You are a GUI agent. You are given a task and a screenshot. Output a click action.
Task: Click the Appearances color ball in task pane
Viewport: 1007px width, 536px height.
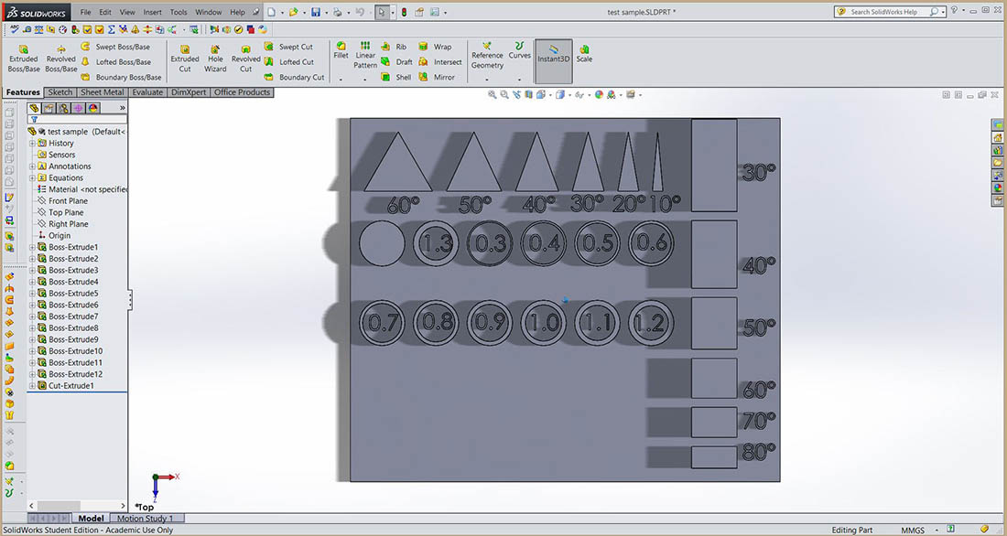pyautogui.click(x=997, y=188)
